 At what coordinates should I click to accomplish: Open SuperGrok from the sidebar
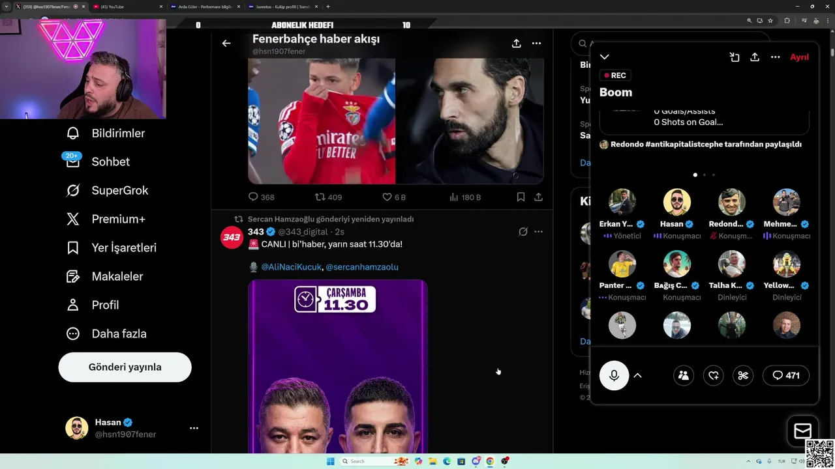coord(107,190)
